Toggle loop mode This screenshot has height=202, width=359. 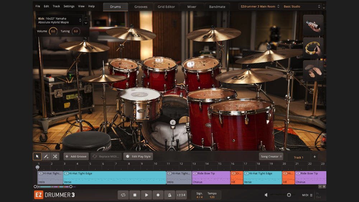[123, 195]
